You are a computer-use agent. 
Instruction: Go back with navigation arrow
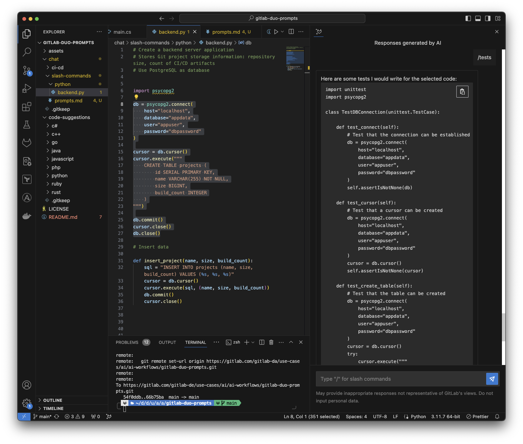tap(162, 19)
